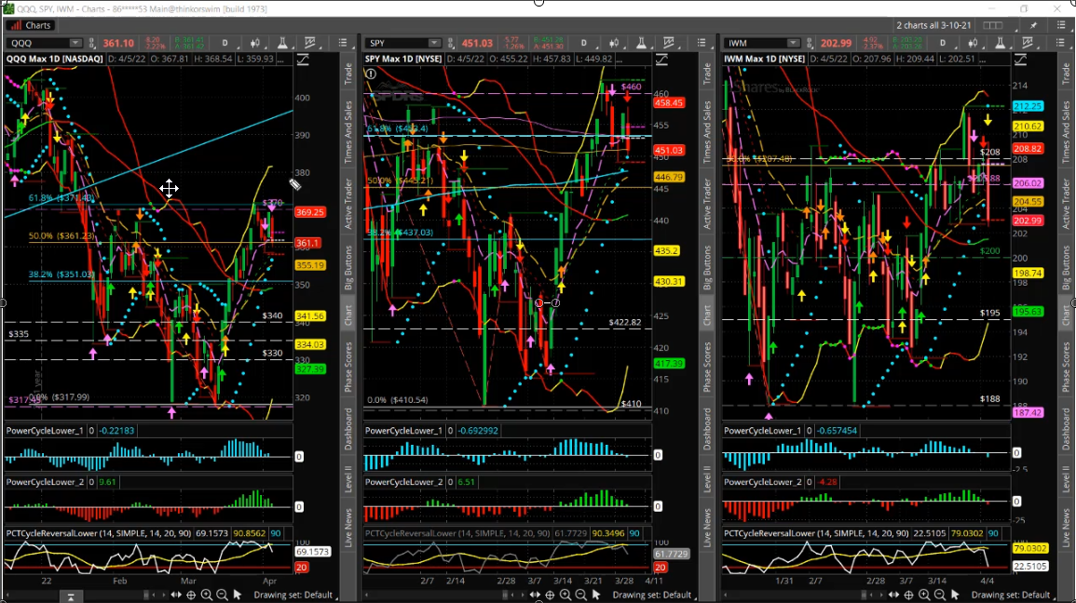Open Active Trader tab of QQQ chart
The height and width of the screenshot is (603, 1076).
coord(348,204)
